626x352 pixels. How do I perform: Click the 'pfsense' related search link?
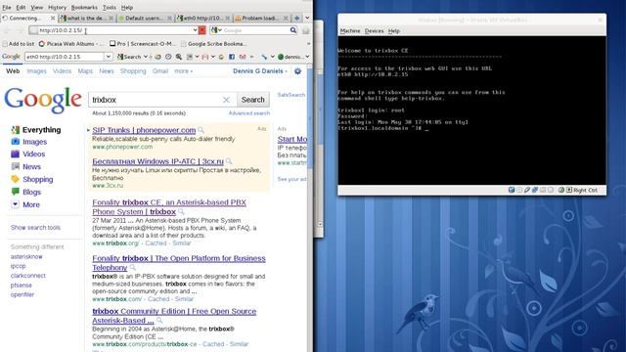tap(22, 285)
